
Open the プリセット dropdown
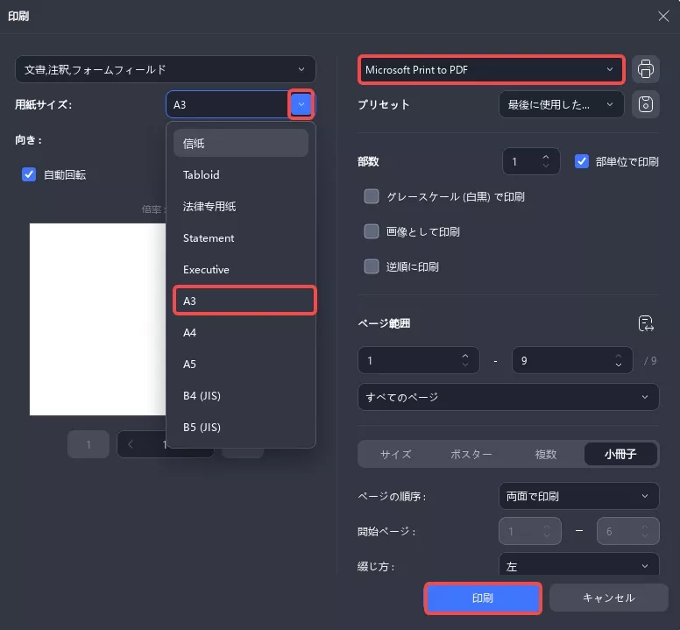click(561, 104)
